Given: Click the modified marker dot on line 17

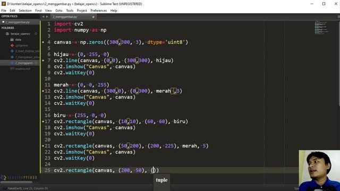Looking at the screenshot, I should 43,121.
